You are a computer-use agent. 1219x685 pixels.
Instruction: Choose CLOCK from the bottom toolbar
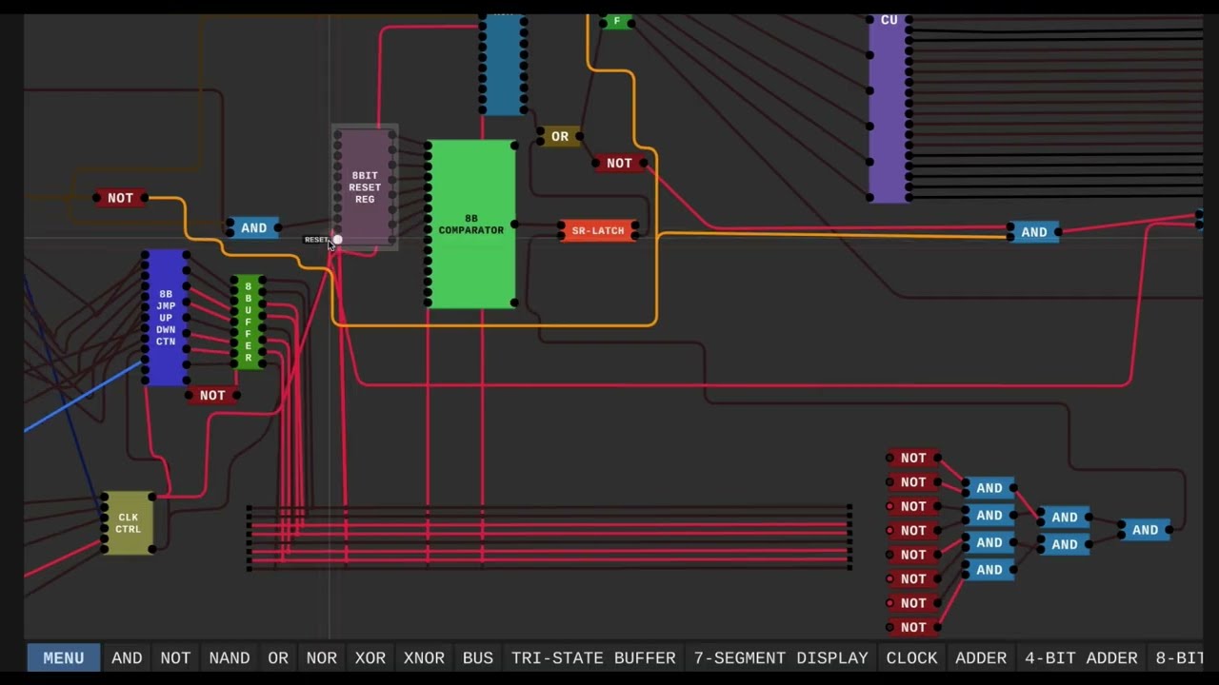point(912,657)
